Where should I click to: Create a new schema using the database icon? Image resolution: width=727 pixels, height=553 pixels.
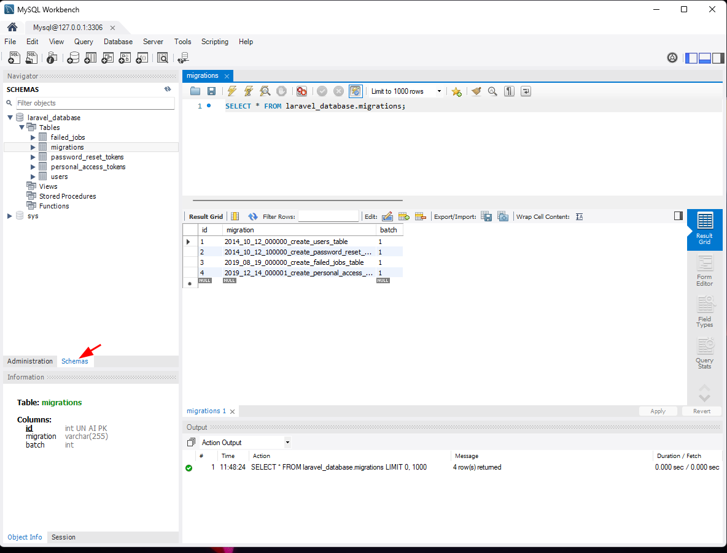73,58
